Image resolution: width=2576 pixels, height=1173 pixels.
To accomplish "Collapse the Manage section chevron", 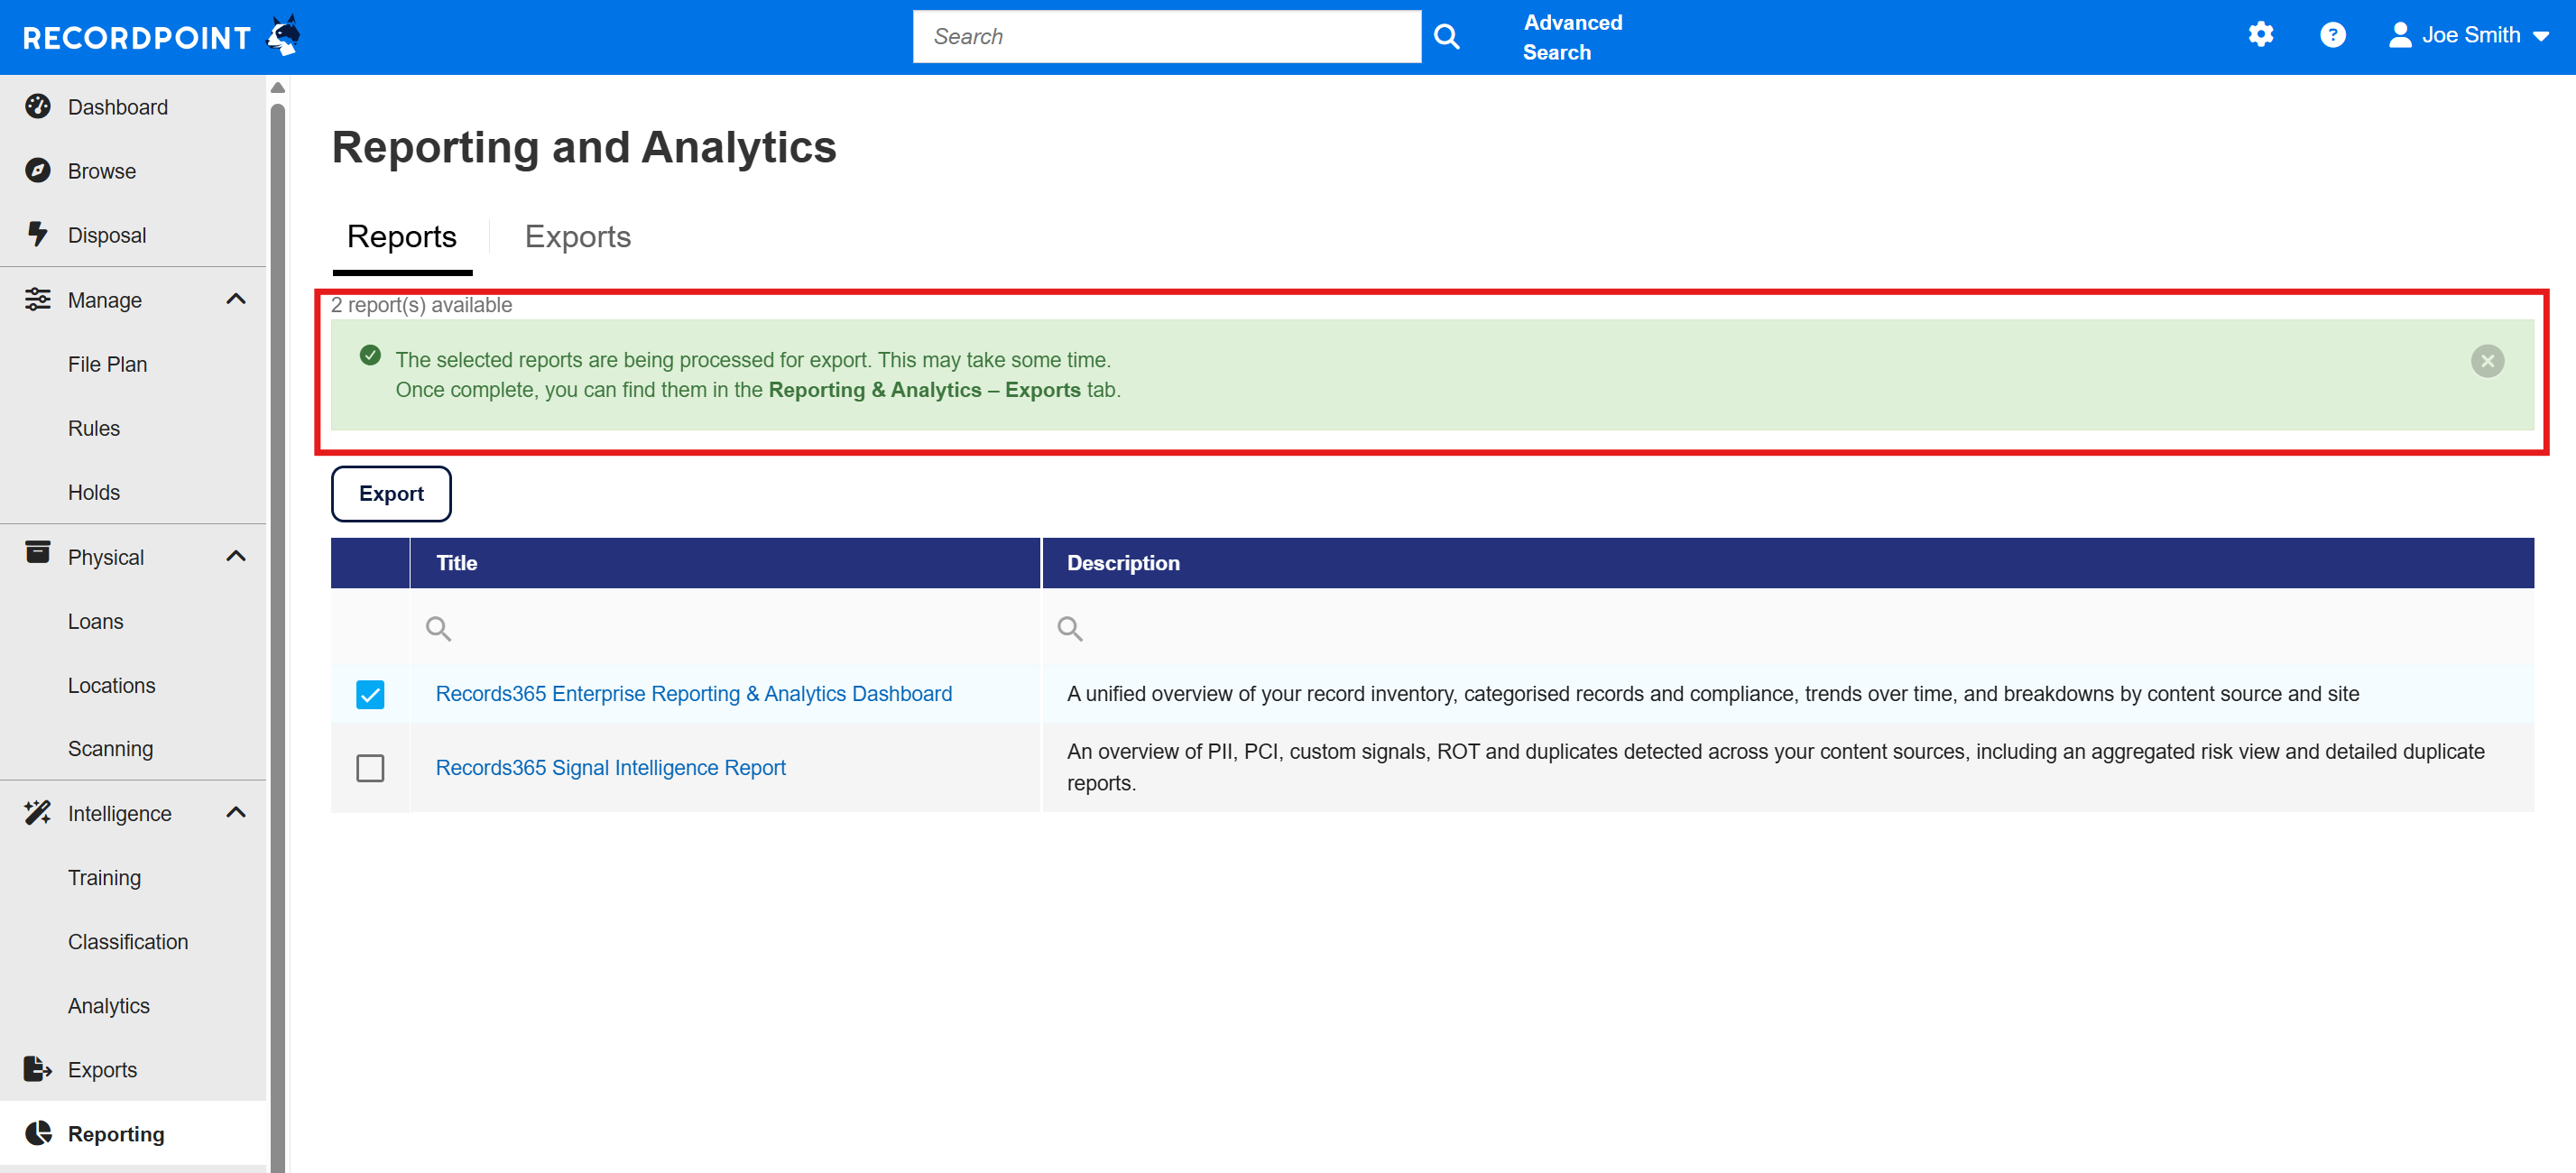I will click(236, 299).
